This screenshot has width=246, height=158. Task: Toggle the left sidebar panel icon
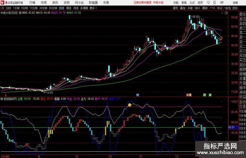click(x=2, y=8)
